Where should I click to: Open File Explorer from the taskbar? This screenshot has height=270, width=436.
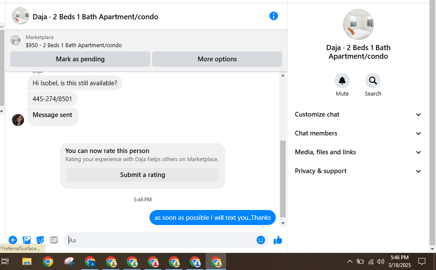pos(27,262)
